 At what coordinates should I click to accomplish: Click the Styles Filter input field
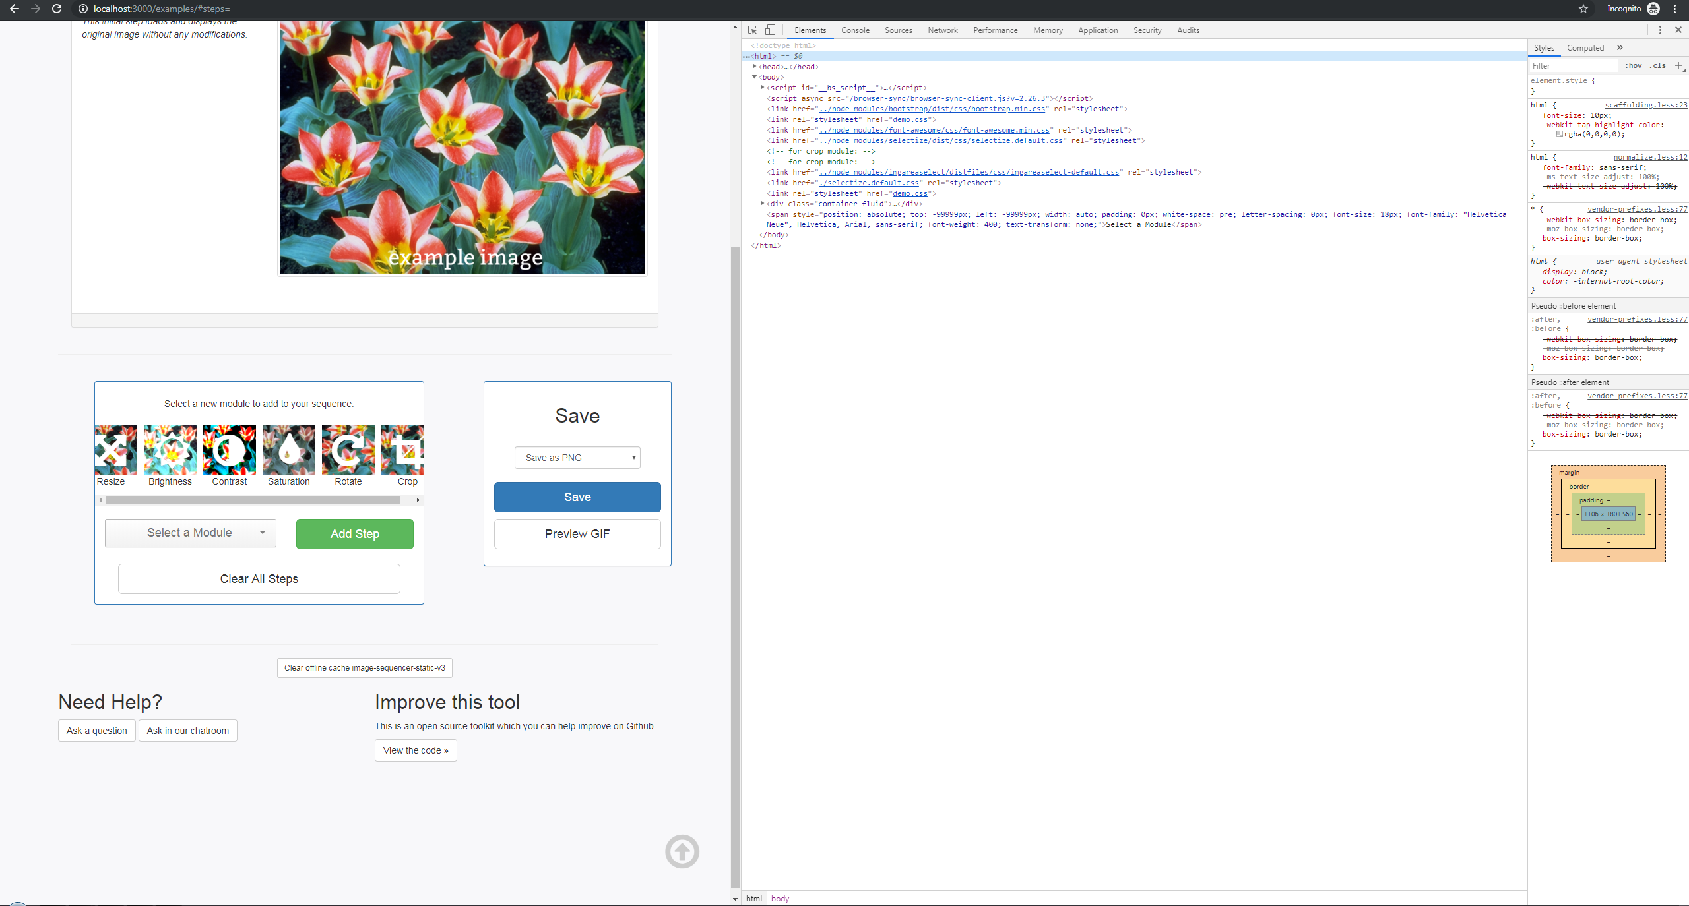pyautogui.click(x=1573, y=65)
